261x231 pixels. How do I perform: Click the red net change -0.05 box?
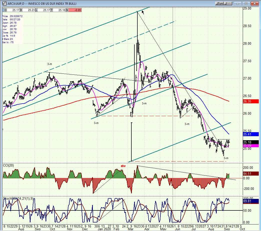[x=75, y=10]
